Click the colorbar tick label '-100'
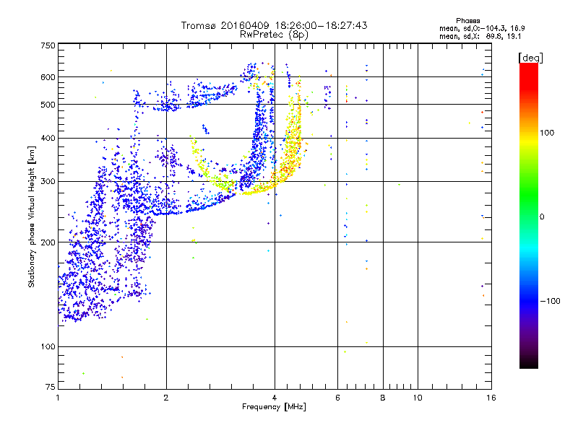 tap(550, 301)
